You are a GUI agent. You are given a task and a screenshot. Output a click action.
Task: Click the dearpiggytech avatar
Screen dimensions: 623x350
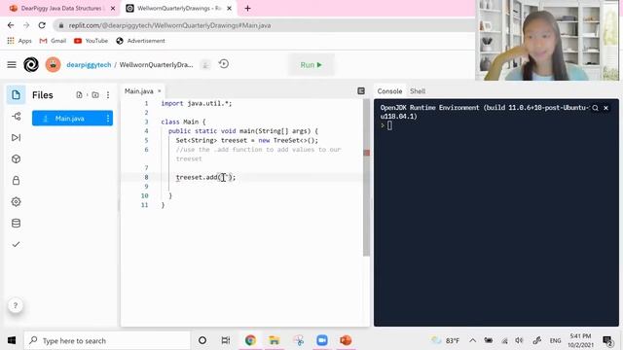(53, 64)
